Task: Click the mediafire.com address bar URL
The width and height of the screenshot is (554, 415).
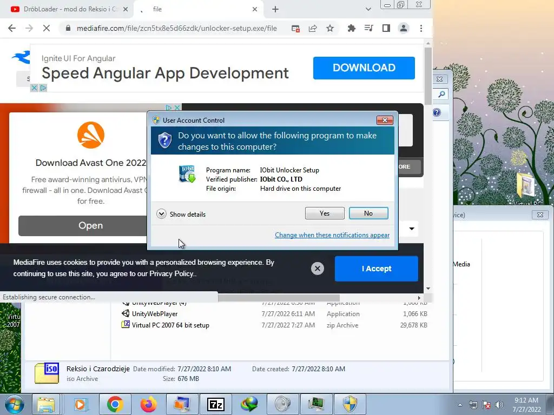Action: 177,28
